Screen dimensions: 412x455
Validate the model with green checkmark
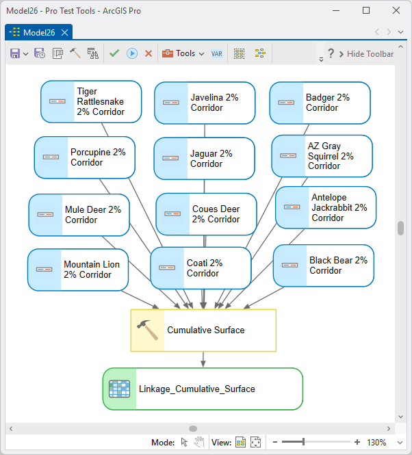coord(114,53)
